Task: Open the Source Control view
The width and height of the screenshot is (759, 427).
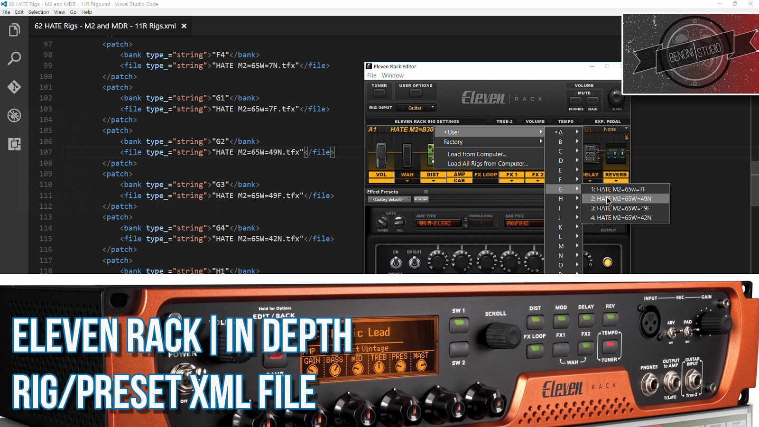Action: [14, 87]
